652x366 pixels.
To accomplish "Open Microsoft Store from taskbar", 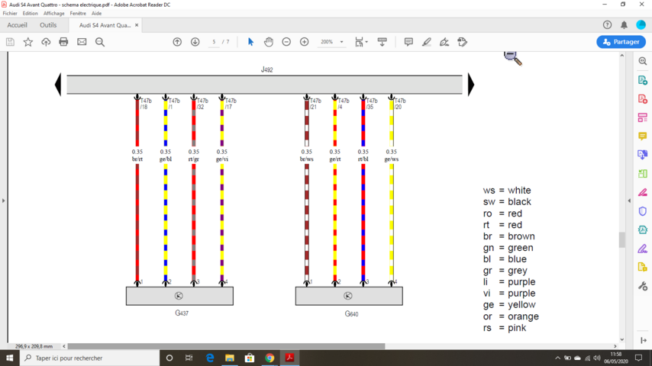I will (250, 358).
